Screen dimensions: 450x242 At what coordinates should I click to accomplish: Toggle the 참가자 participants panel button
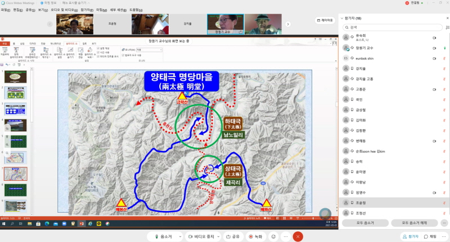[x=411, y=236]
